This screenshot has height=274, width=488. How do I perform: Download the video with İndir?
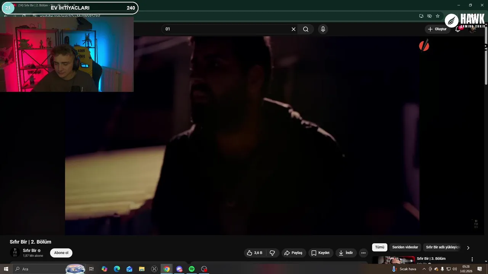tap(346, 253)
